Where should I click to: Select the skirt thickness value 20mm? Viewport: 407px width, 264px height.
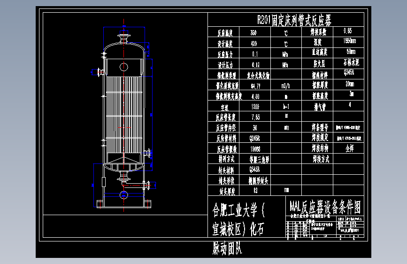pos(350,84)
